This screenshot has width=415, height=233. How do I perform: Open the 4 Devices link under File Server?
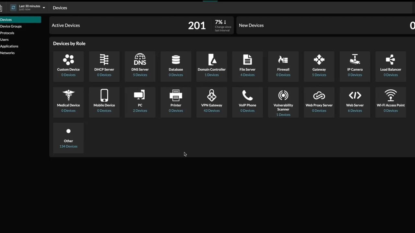coord(247,75)
